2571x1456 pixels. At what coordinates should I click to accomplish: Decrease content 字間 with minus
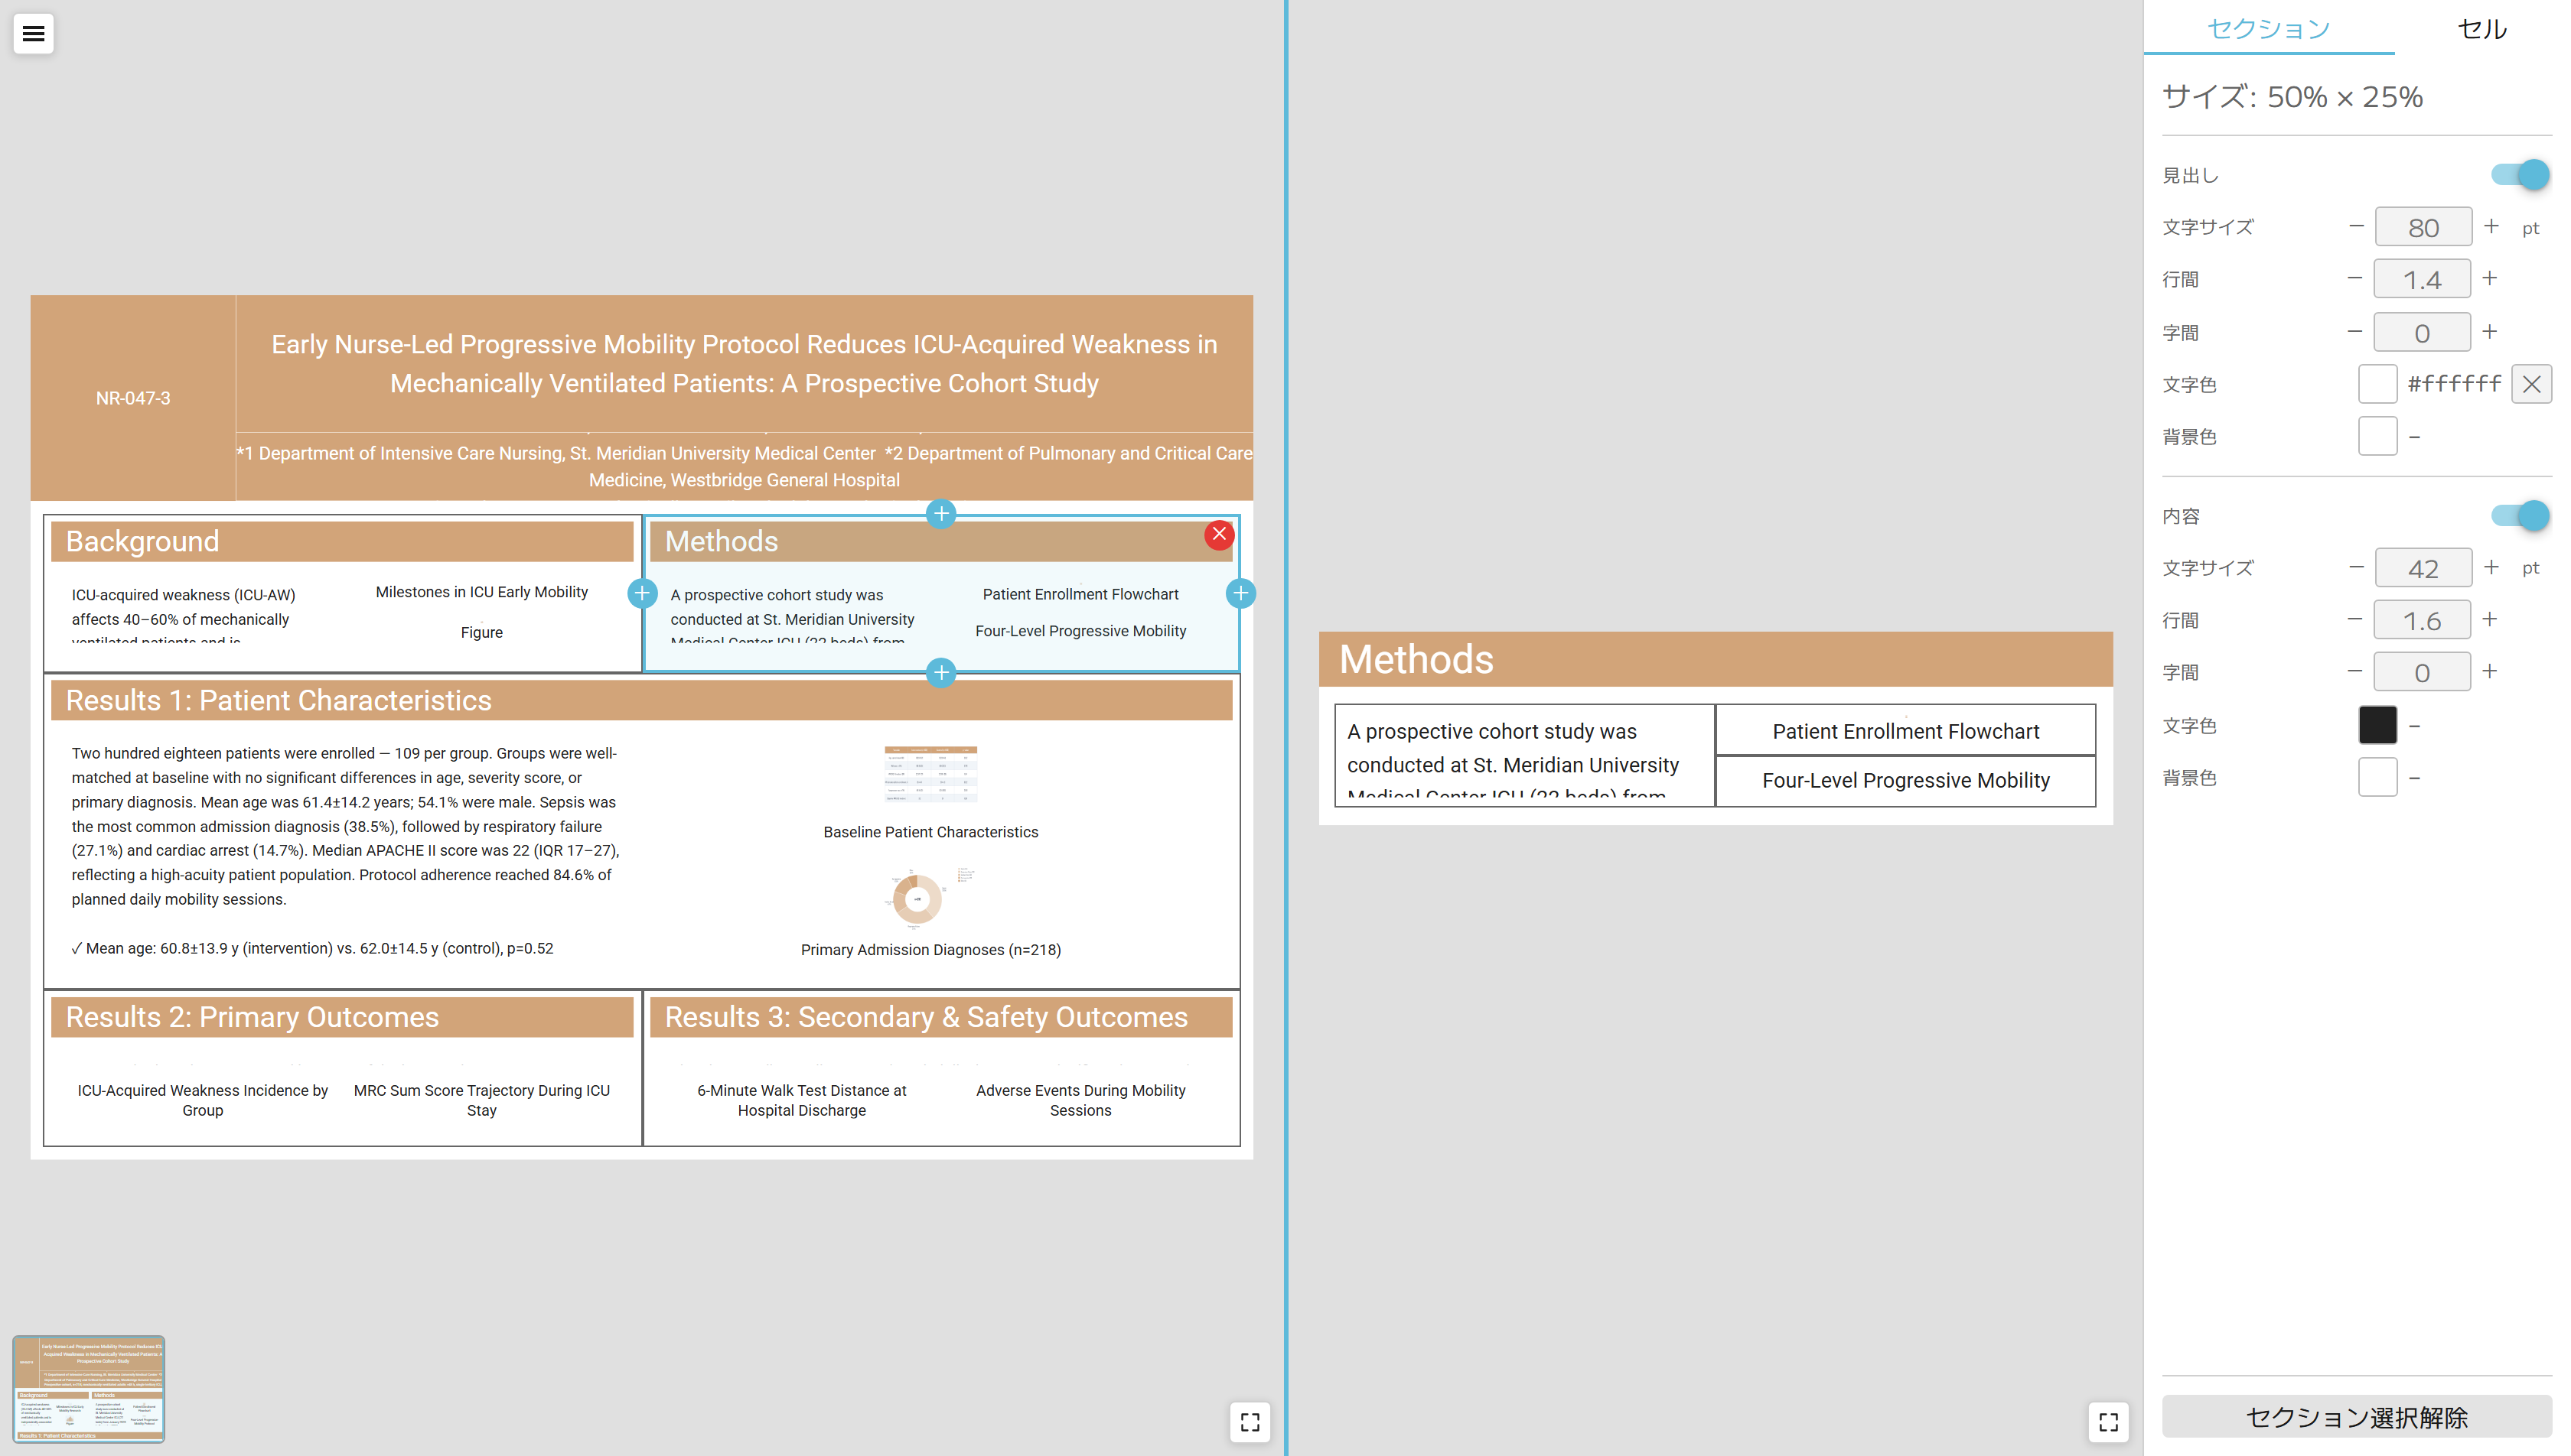coord(2355,672)
